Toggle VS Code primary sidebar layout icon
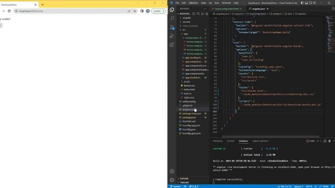 click(x=303, y=3)
